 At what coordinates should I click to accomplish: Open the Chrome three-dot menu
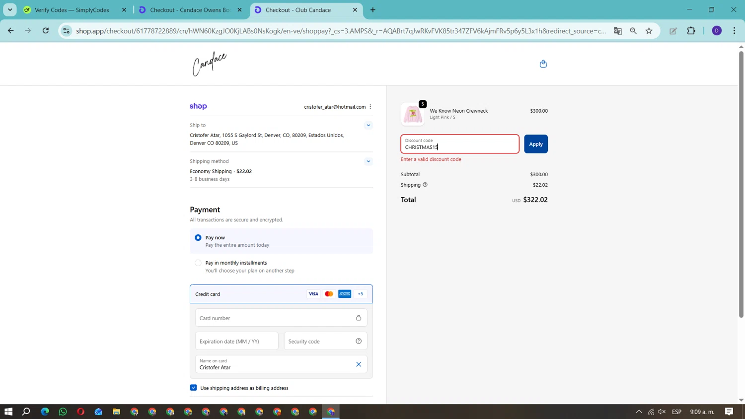click(734, 31)
